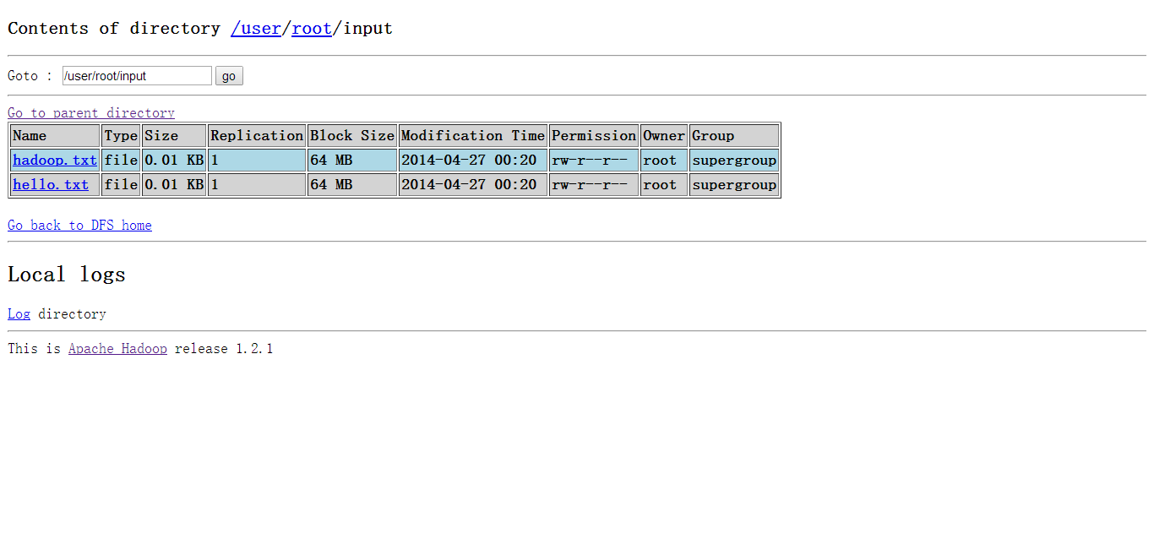Go back to DFS home
1154x550 pixels.
pos(79,226)
